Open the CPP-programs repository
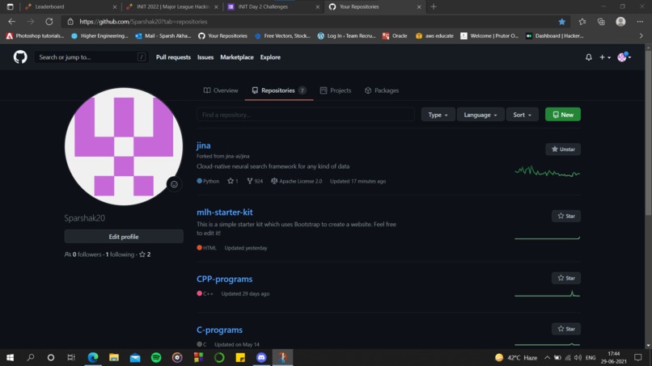 [225, 279]
